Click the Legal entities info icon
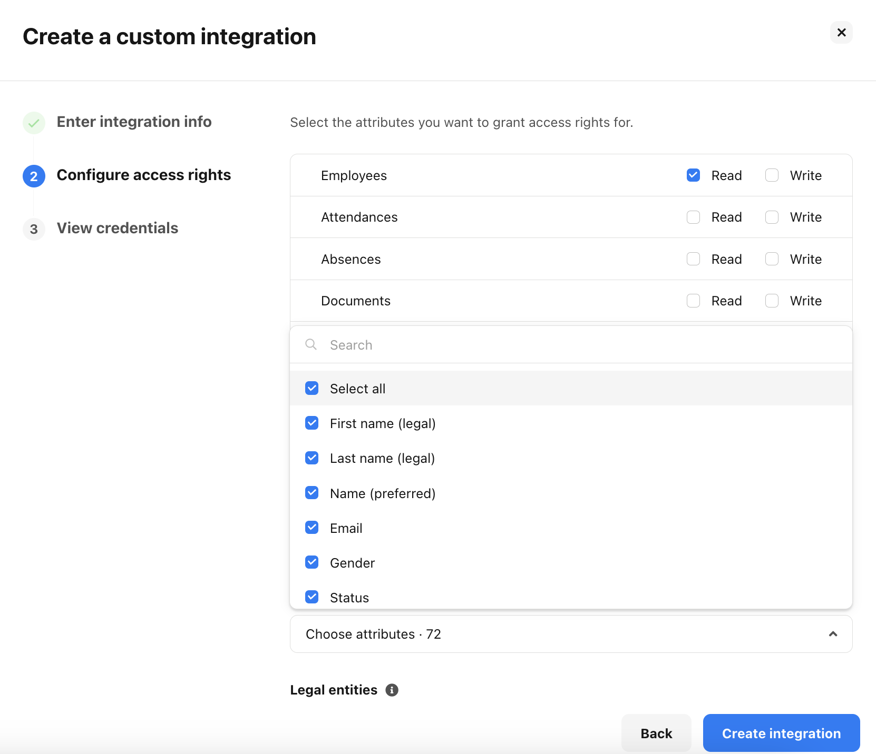The width and height of the screenshot is (876, 754). coord(392,690)
